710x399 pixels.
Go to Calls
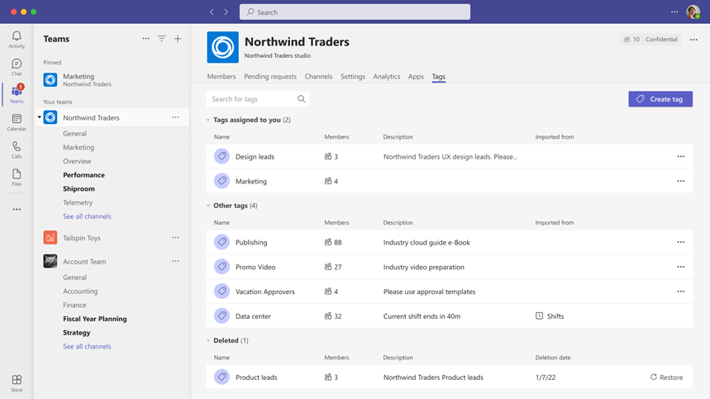[17, 150]
